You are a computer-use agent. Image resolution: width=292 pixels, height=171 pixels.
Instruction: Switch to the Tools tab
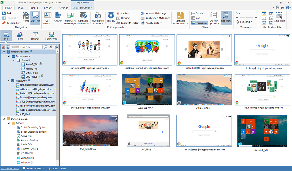click(x=21, y=8)
